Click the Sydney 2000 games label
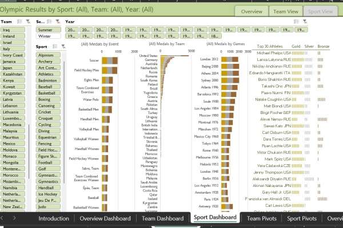This screenshot has height=228, width=343. 210,80
